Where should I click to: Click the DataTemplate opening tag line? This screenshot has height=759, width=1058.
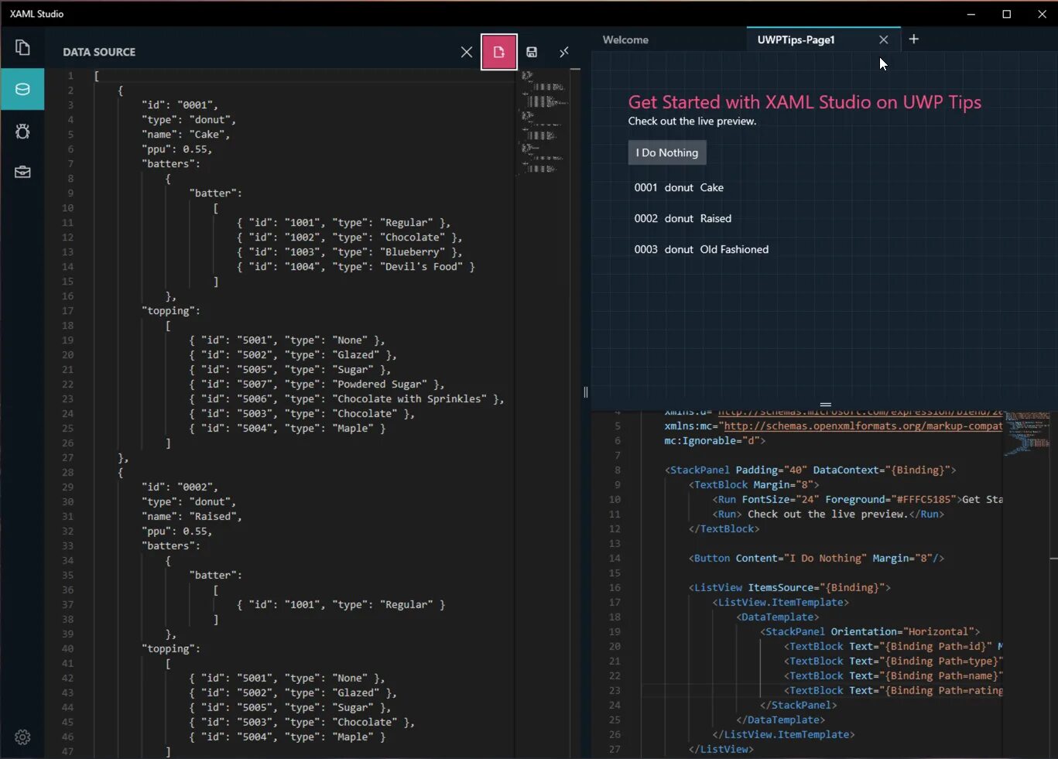(778, 617)
